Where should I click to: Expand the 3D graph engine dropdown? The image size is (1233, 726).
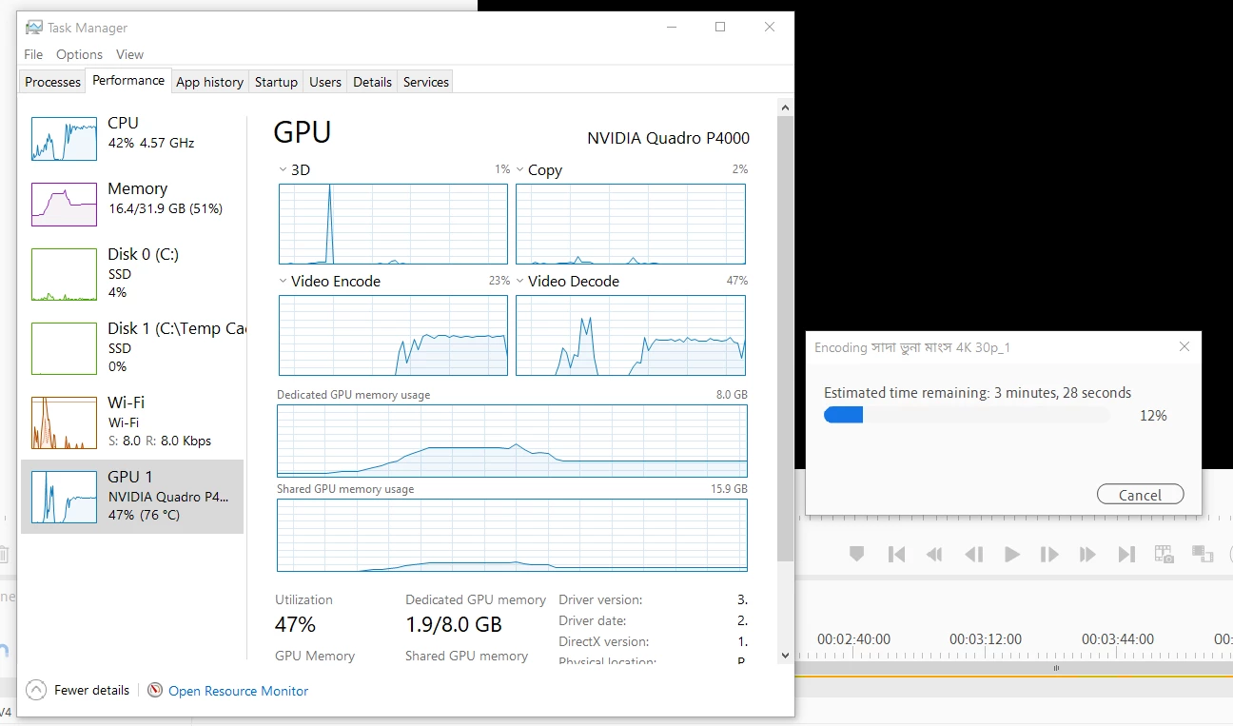coord(283,169)
